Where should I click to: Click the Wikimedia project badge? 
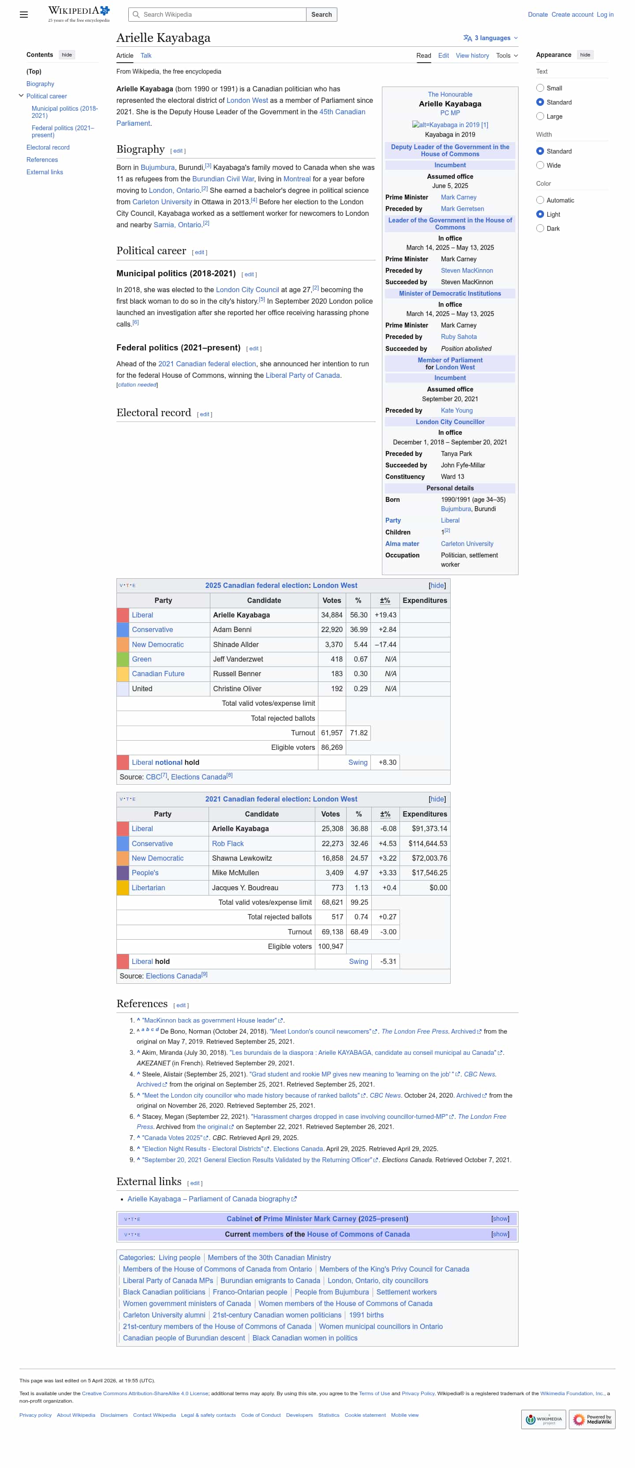543,1419
